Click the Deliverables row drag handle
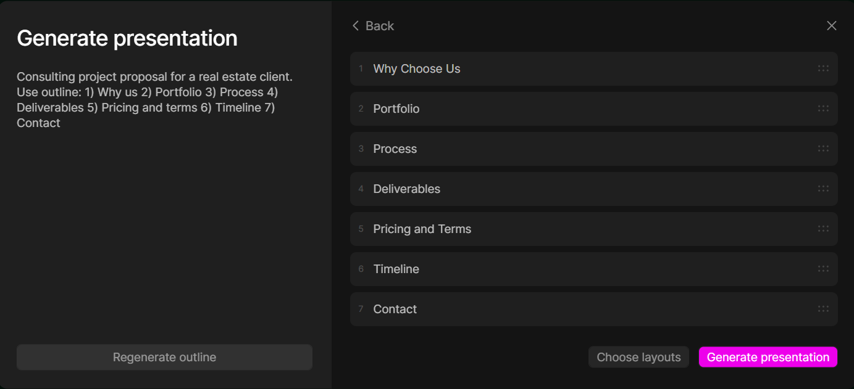 tap(823, 189)
